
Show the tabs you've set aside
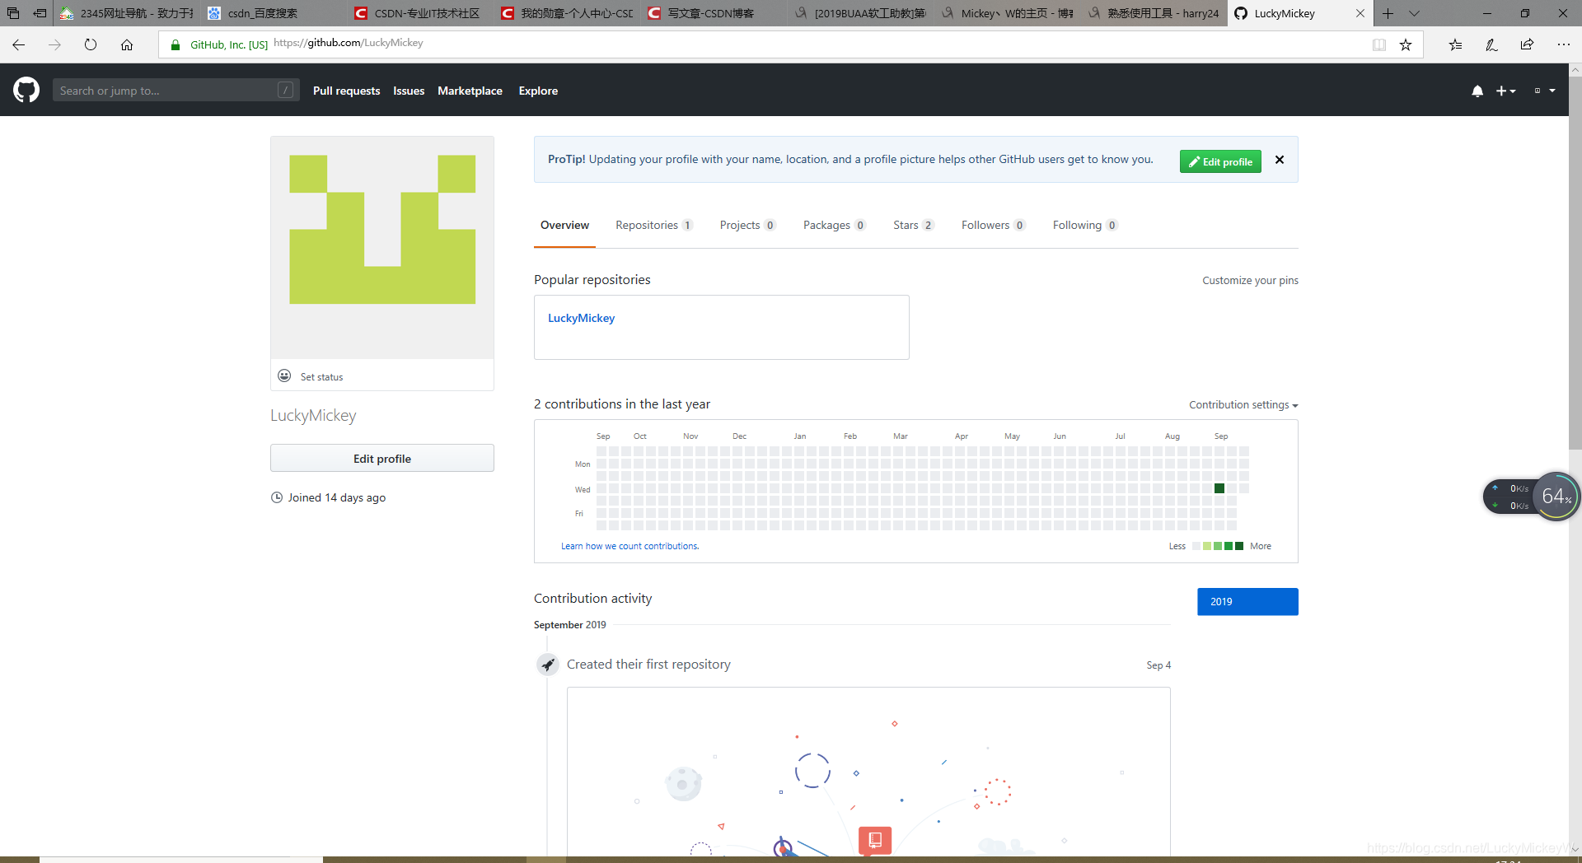13,13
